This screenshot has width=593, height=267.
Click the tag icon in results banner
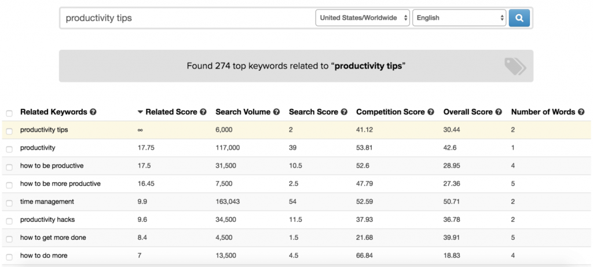tap(514, 66)
